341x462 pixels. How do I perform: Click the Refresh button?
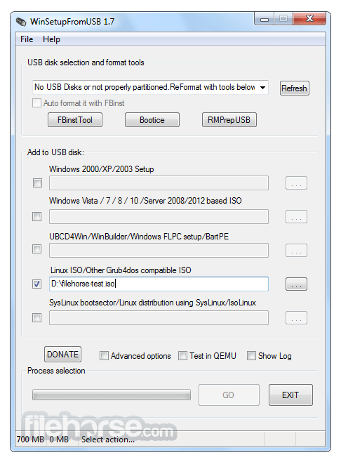(294, 88)
